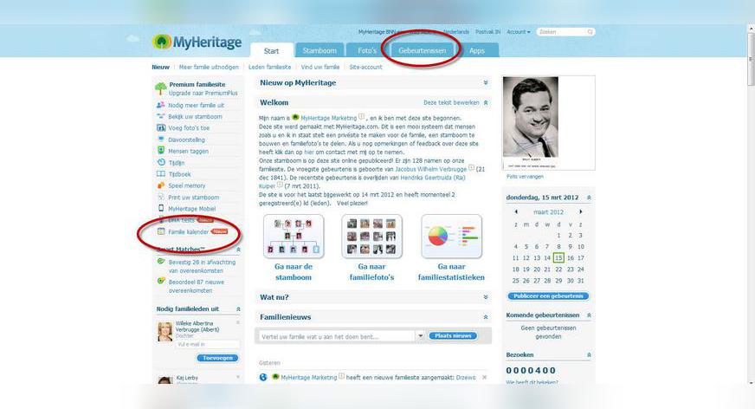
Task: Click the Speel memory icon
Action: (x=161, y=185)
